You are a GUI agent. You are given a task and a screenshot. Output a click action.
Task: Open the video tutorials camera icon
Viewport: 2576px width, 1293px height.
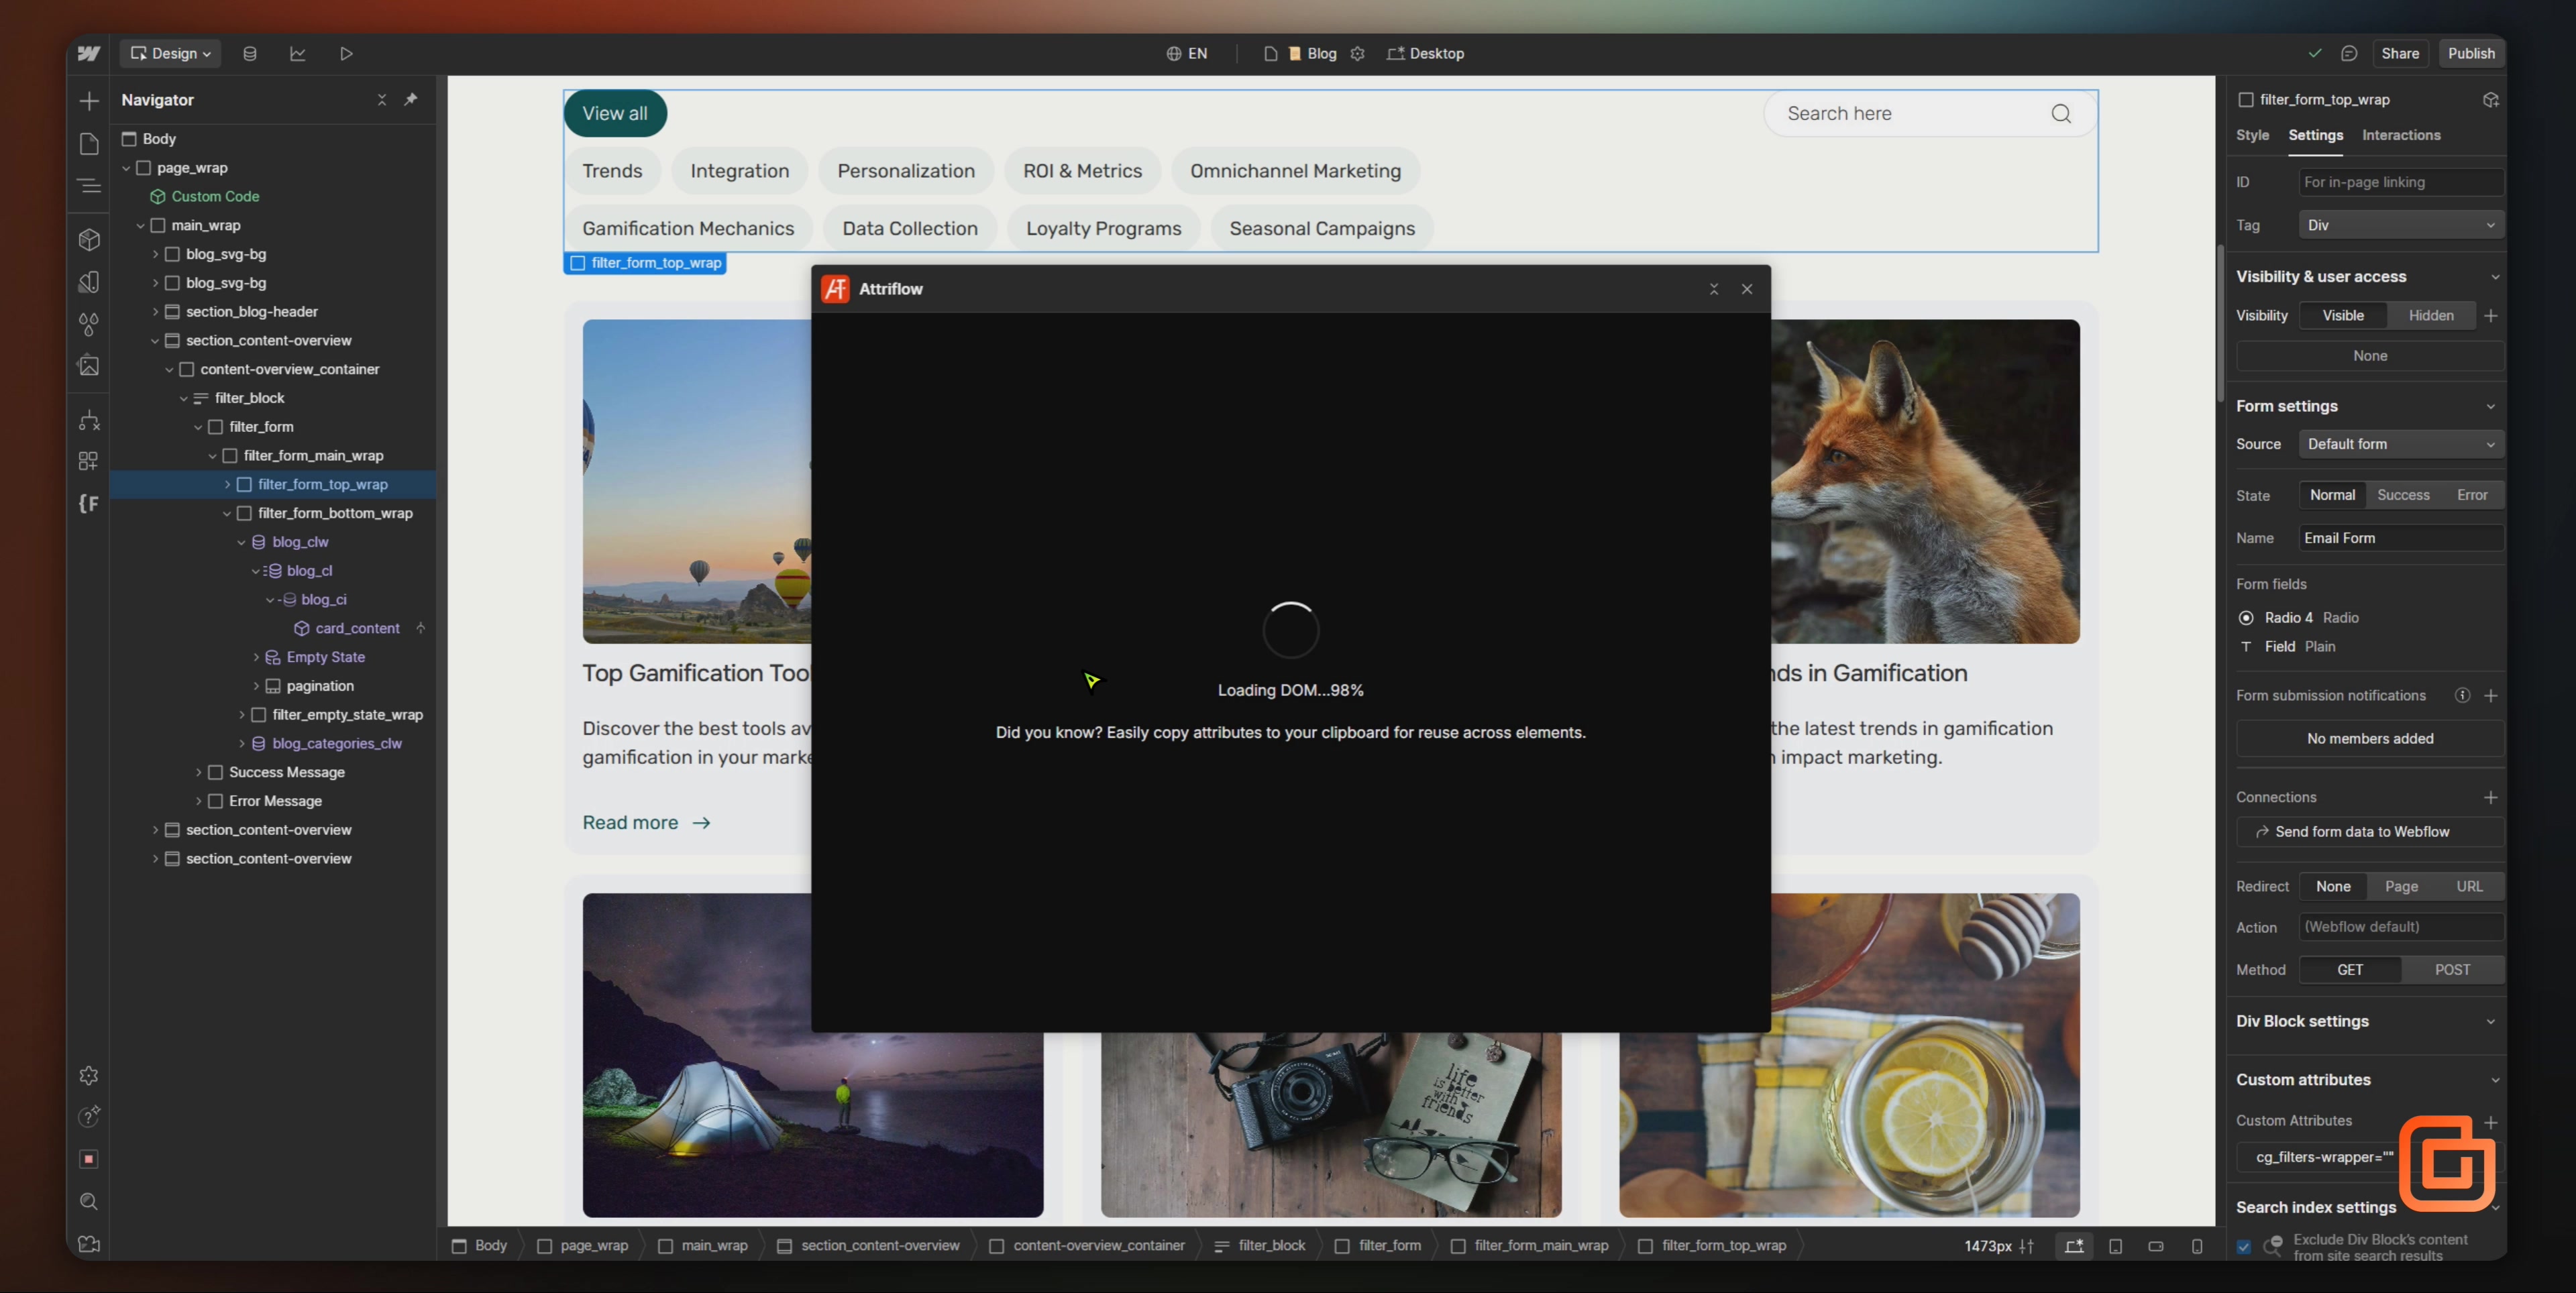89,1244
